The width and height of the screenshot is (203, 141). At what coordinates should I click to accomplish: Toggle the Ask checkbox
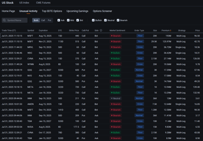[59, 20]
